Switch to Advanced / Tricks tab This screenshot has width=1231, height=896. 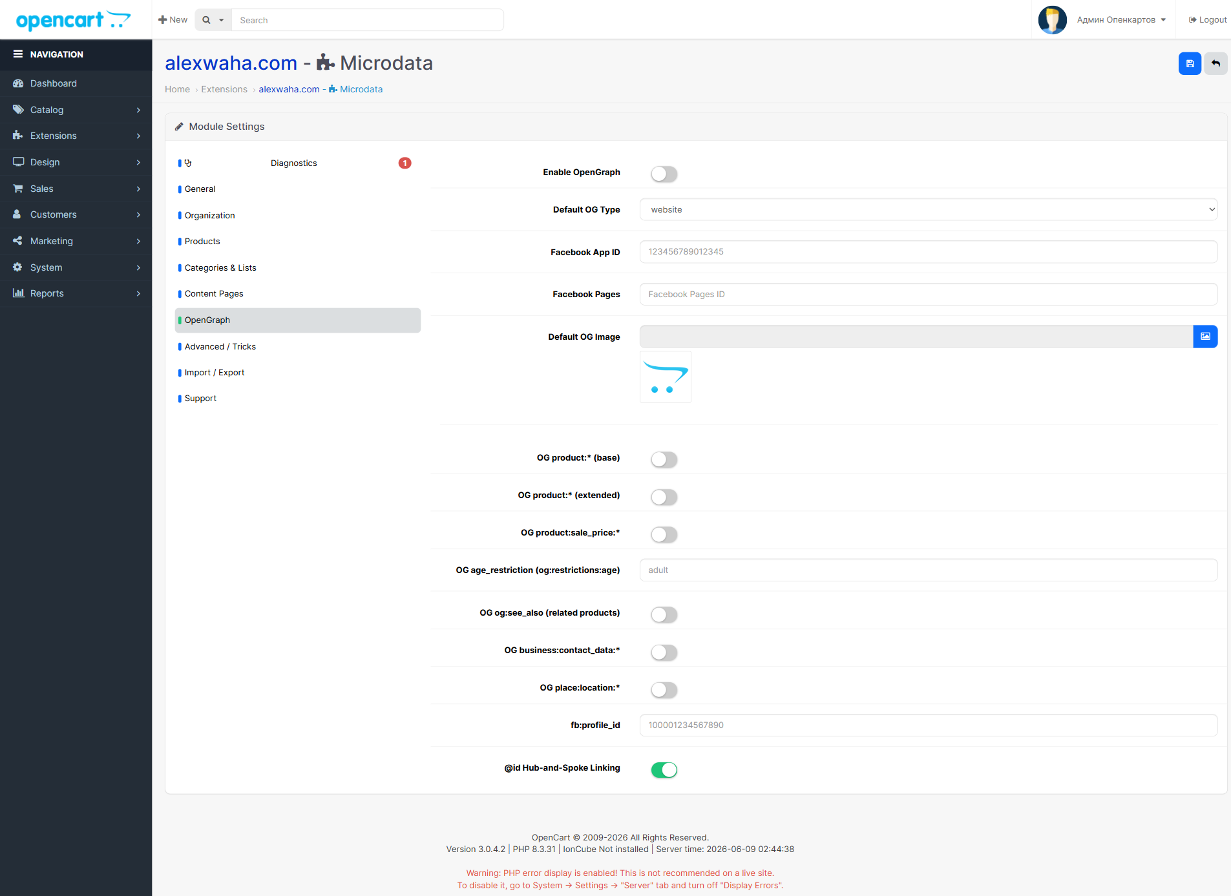coord(298,346)
